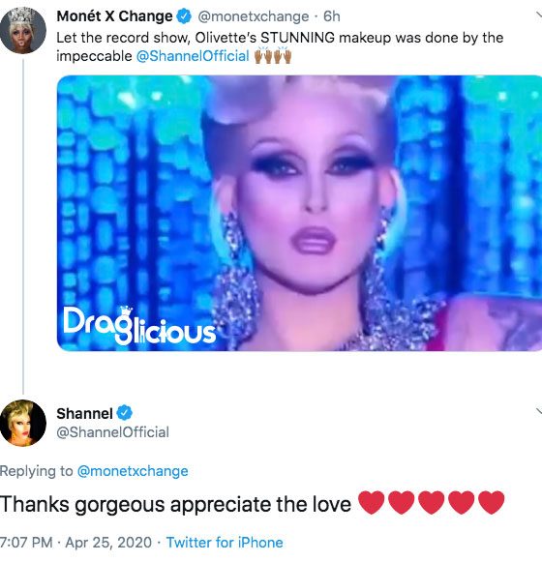This screenshot has width=542, height=562.
Task: Click the last red heart emoji
Action: click(x=491, y=503)
